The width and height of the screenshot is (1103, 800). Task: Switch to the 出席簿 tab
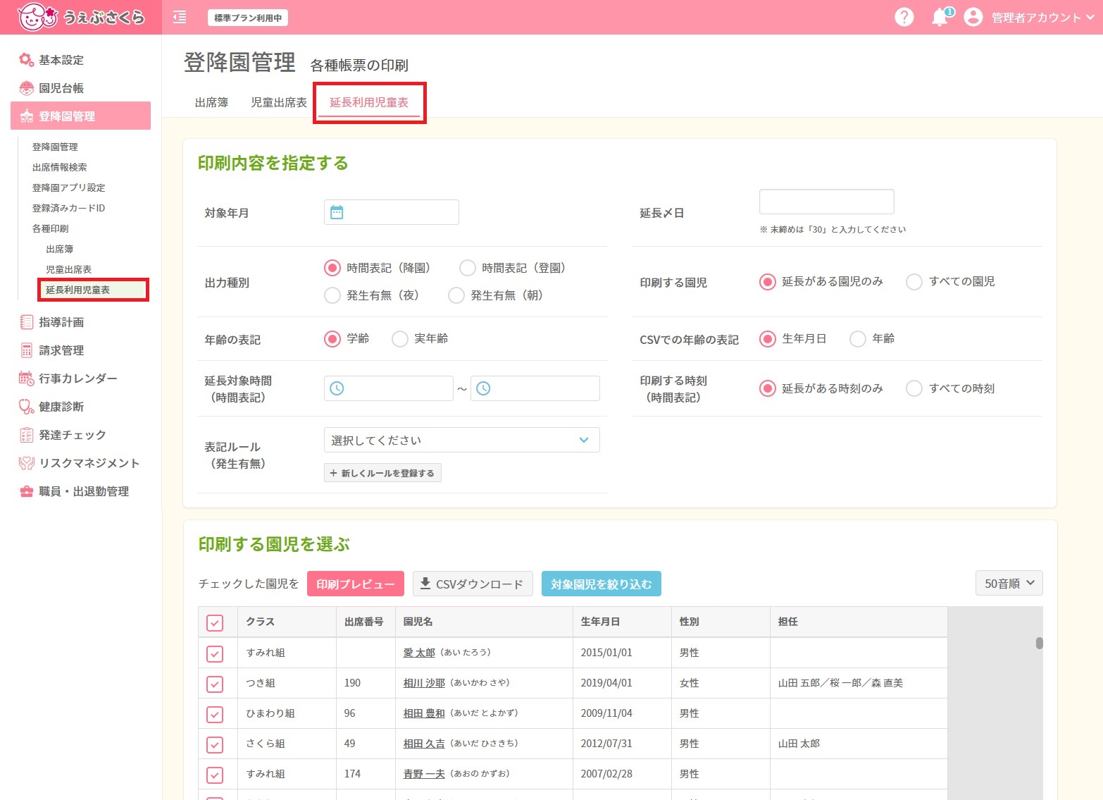(211, 102)
